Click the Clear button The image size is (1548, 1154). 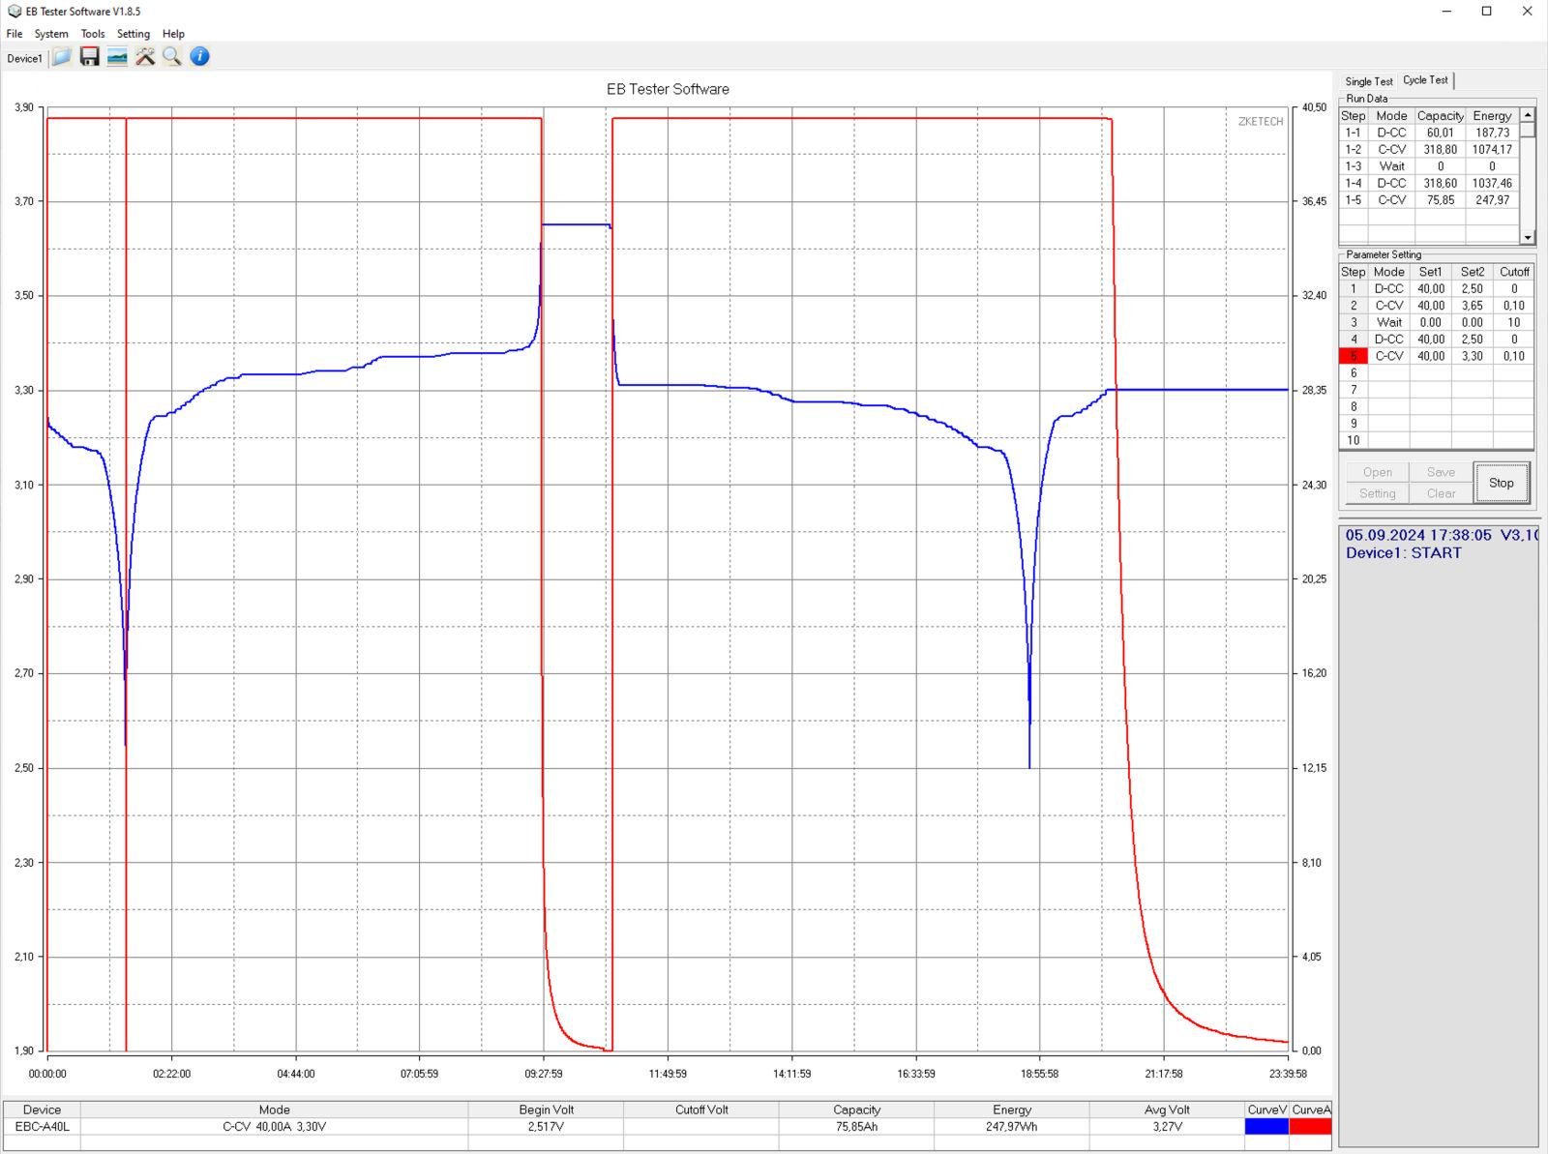(x=1441, y=493)
